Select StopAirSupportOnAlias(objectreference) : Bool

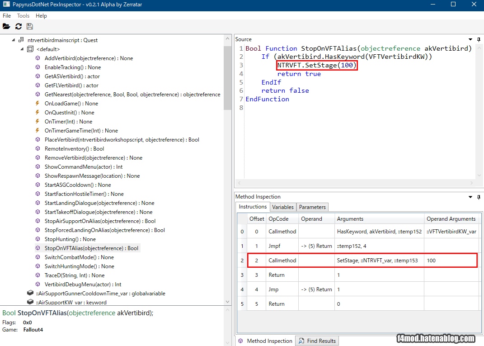100,221
